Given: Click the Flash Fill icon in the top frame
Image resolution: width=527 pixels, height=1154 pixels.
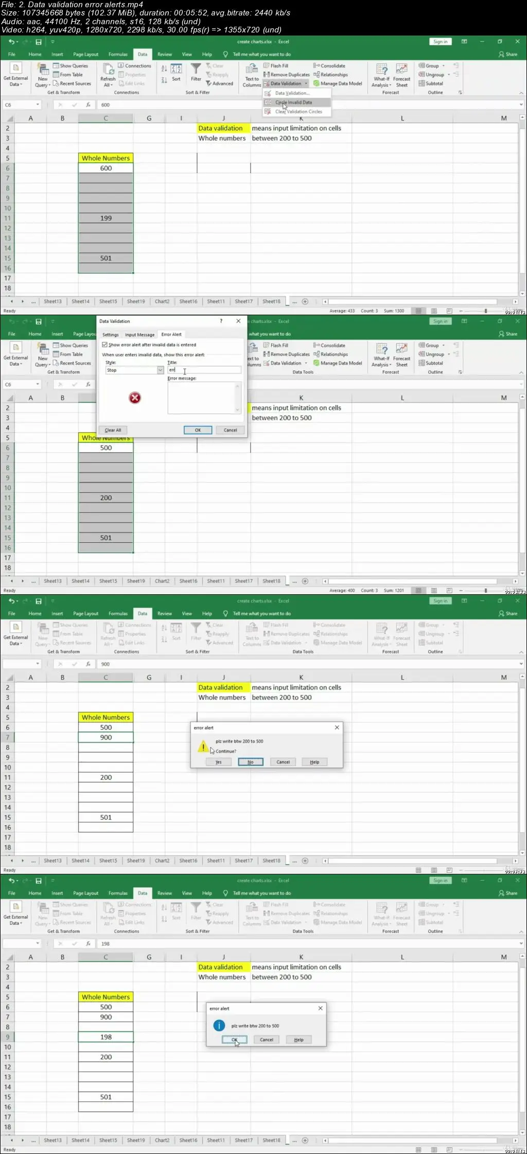Looking at the screenshot, I should (x=267, y=66).
